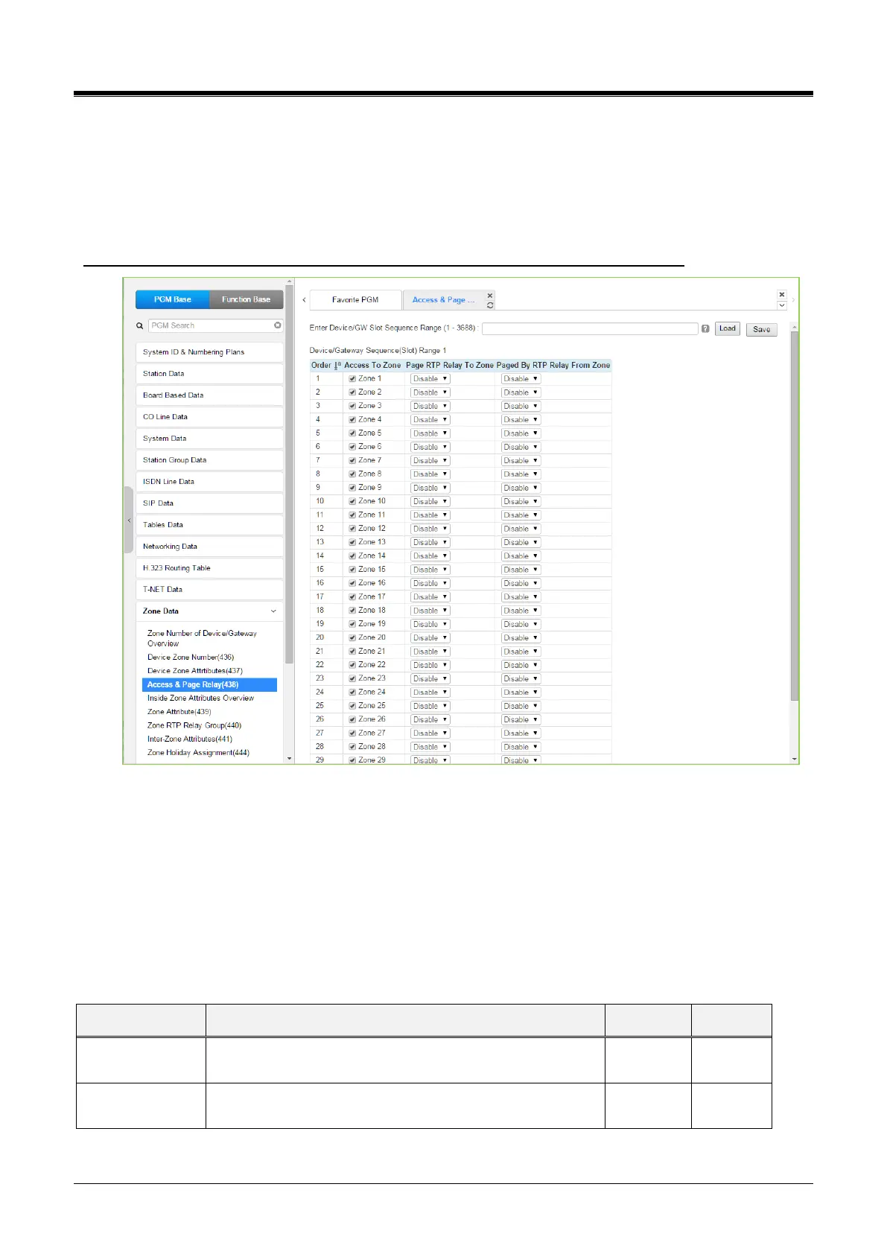Collapse the Zone Data section chevron
Image resolution: width=887 pixels, height=1254 pixels.
pos(273,611)
